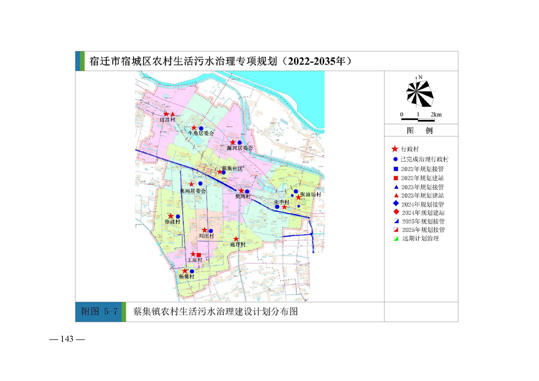
Task: Click the red star marker for 田洼村
Action: point(166,114)
